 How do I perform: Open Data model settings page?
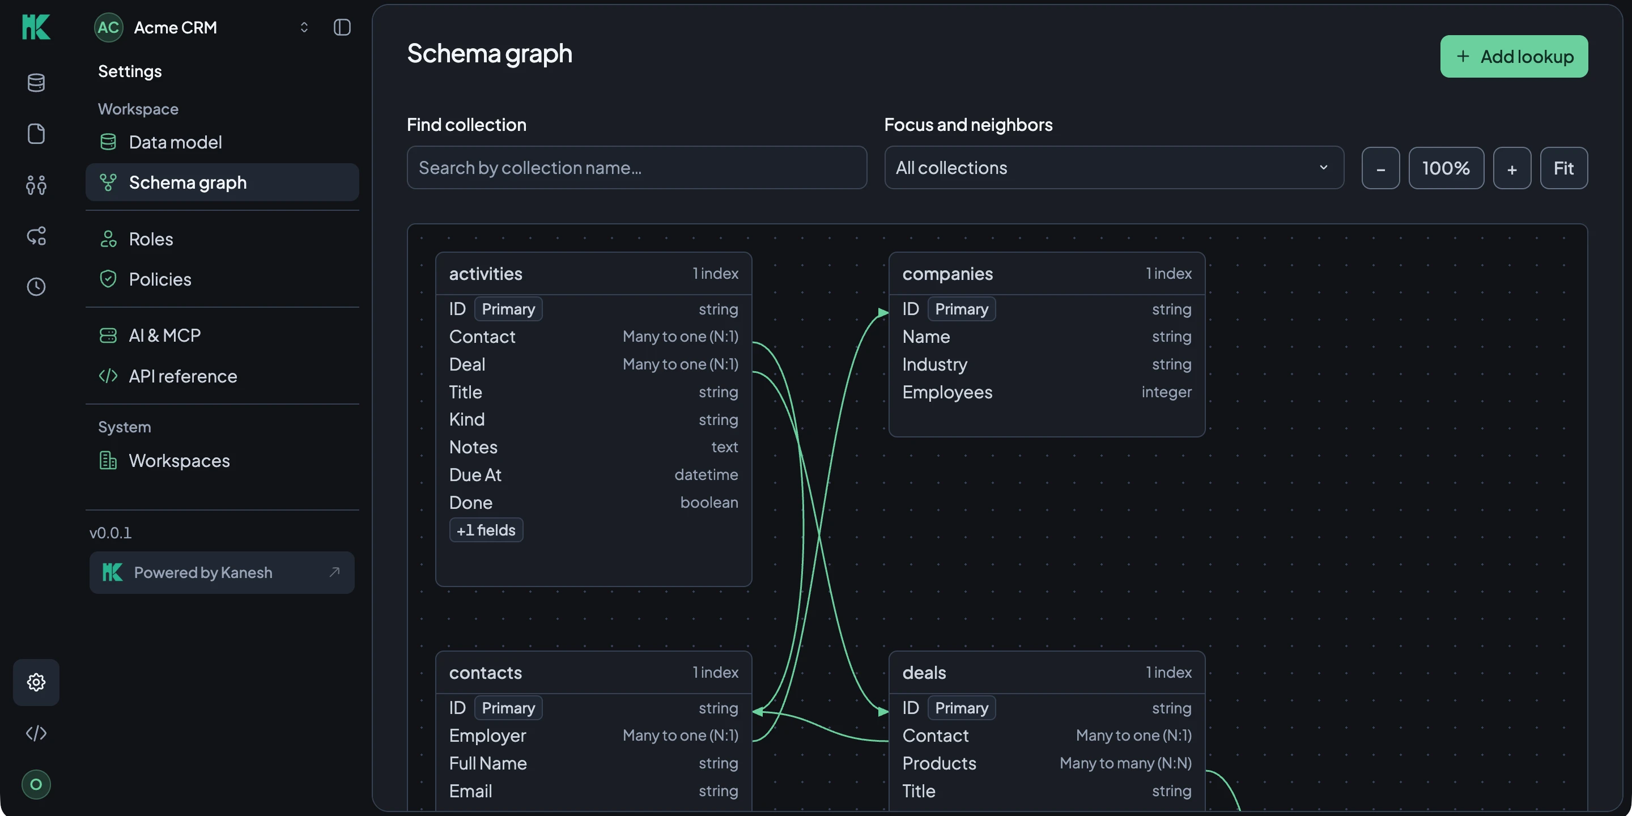pos(222,142)
